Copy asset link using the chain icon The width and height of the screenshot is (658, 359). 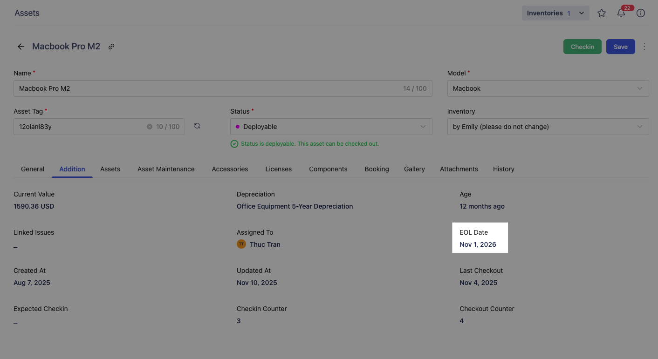pos(111,47)
